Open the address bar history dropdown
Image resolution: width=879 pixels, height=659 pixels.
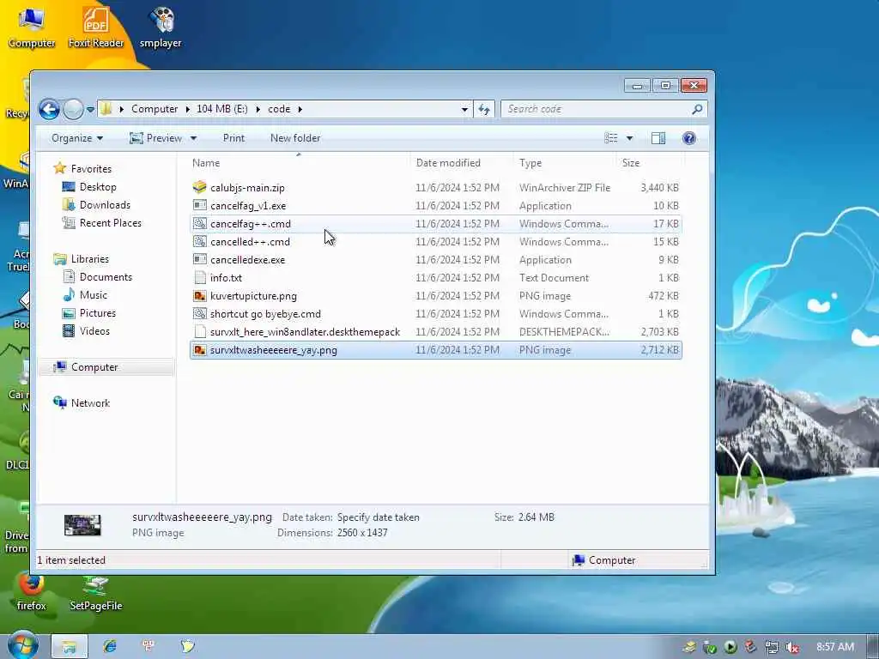click(x=464, y=109)
